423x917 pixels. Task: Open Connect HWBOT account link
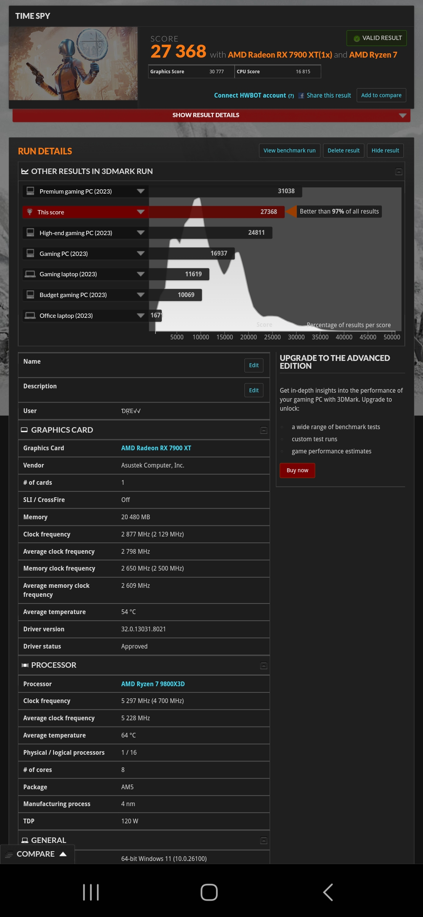click(x=250, y=96)
